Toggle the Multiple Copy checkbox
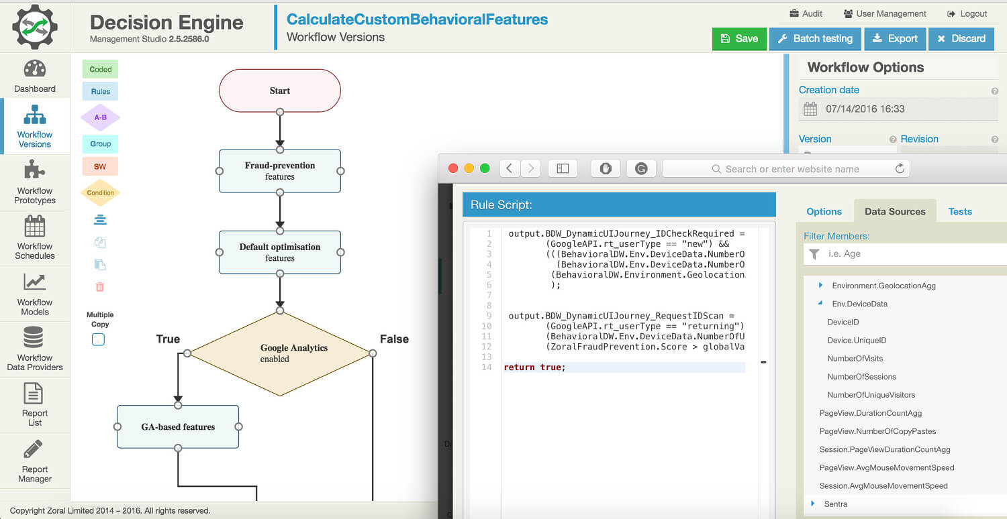 [99, 339]
